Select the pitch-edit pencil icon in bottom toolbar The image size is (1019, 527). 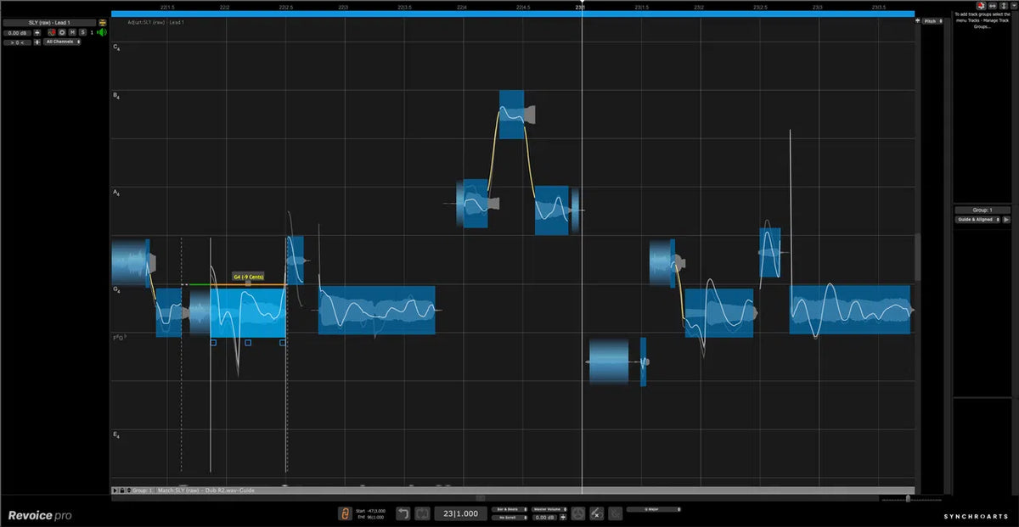(x=596, y=513)
